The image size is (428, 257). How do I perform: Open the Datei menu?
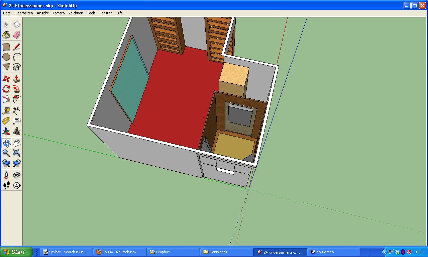[x=7, y=13]
